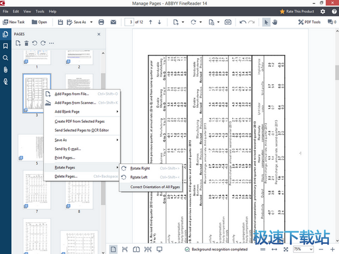Click Rate This Product link

[x=297, y=11]
